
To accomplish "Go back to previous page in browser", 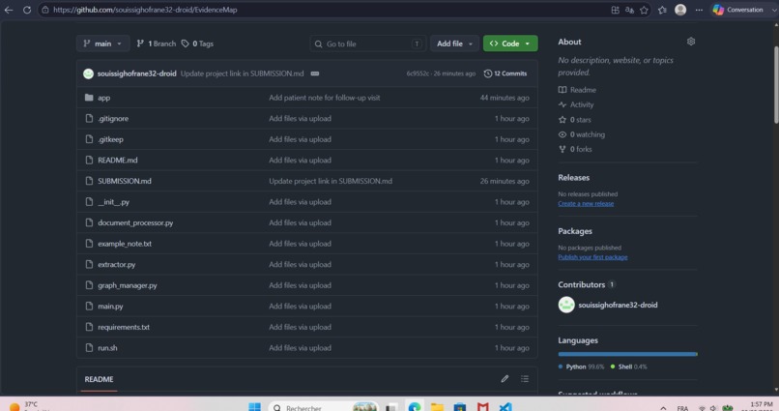I will pyautogui.click(x=9, y=10).
